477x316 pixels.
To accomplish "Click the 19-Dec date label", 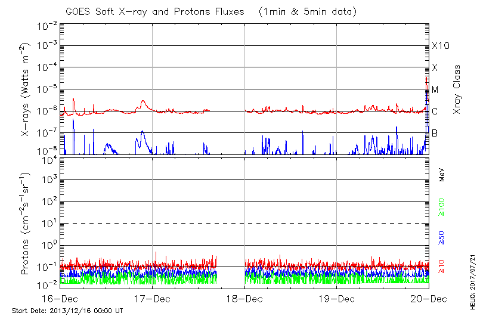I will 337,299.
